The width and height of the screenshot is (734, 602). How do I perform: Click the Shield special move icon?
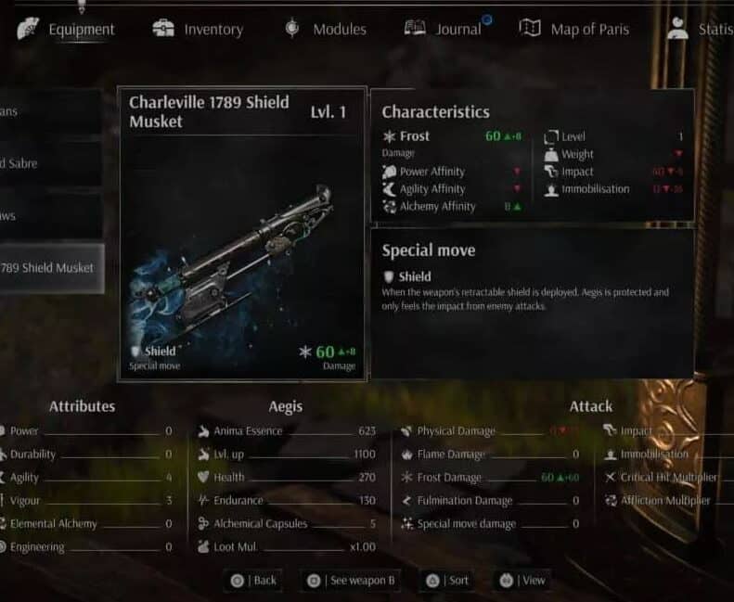[x=389, y=277]
